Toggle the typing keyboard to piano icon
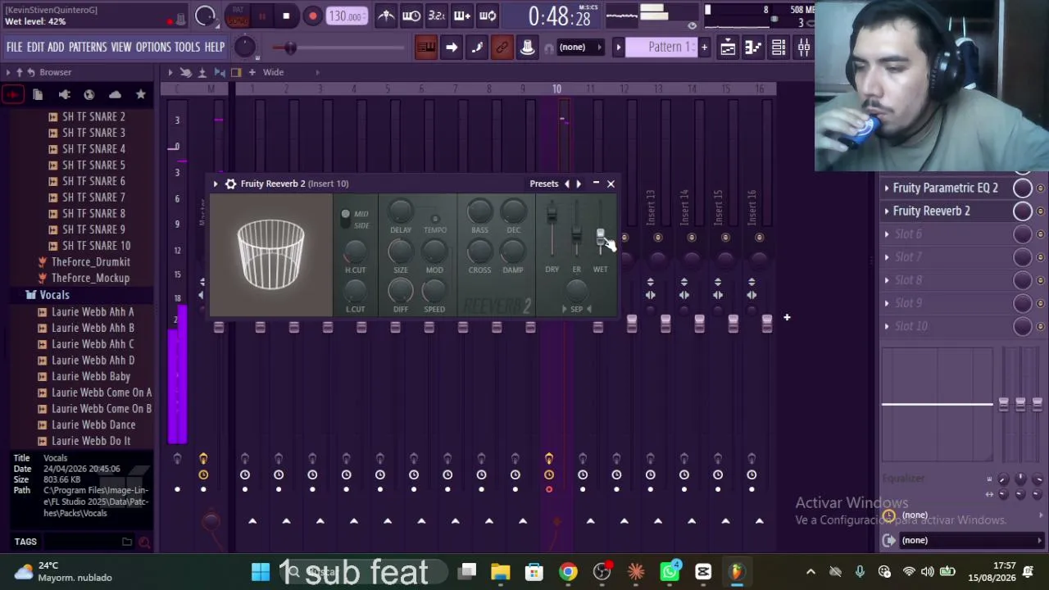 click(426, 48)
